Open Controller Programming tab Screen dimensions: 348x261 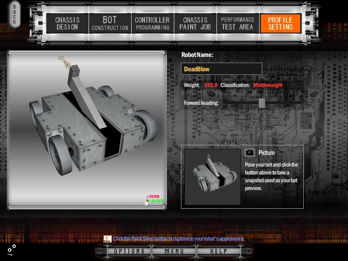click(152, 23)
